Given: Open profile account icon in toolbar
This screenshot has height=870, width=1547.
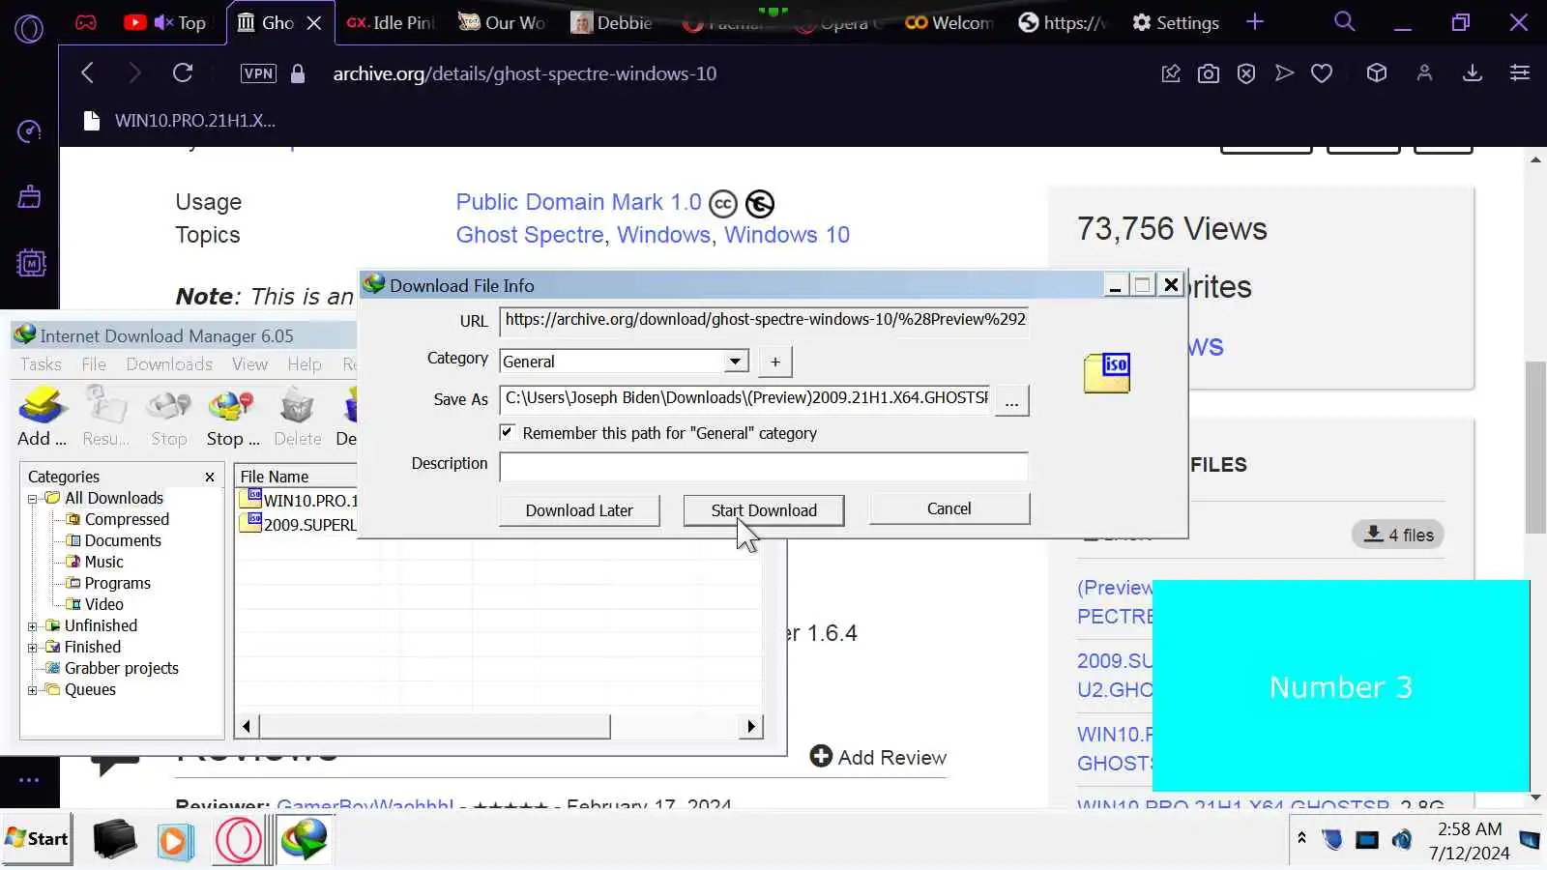Looking at the screenshot, I should point(1424,73).
